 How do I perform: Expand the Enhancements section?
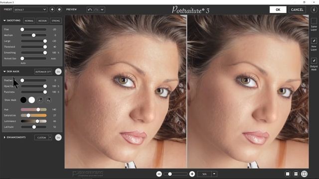(x=4, y=137)
